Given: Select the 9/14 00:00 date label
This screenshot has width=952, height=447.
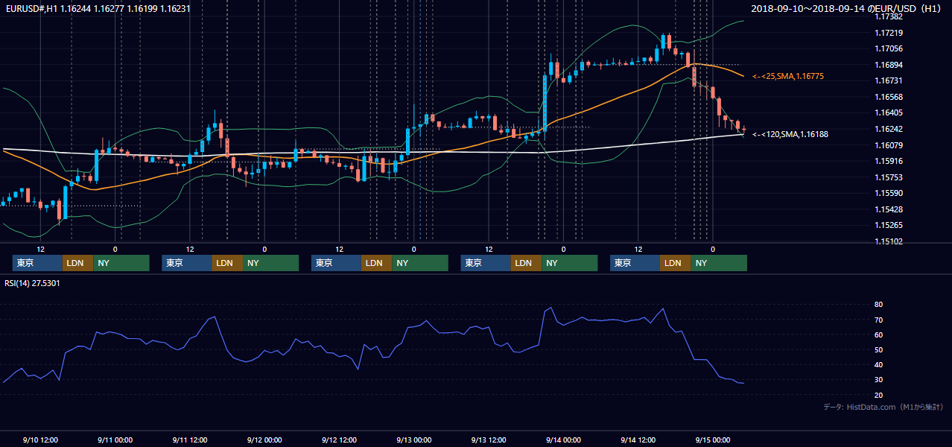Looking at the screenshot, I should pyautogui.click(x=563, y=440).
